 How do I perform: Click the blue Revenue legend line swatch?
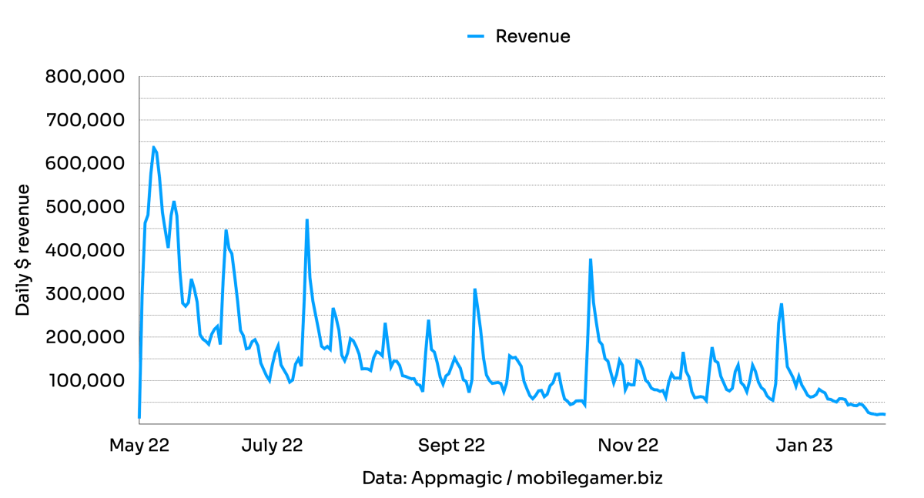[x=476, y=36]
